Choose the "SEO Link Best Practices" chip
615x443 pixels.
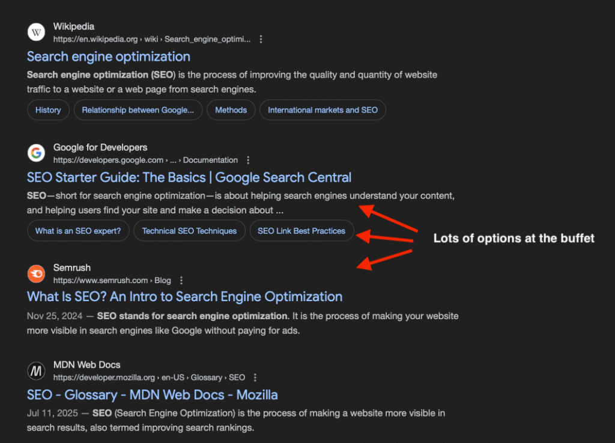point(301,231)
